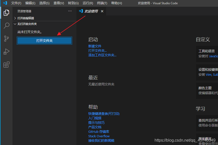Image resolution: width=218 pixels, height=145 pixels.
Task: Click the 工具和语言 card
Action: pos(207,54)
